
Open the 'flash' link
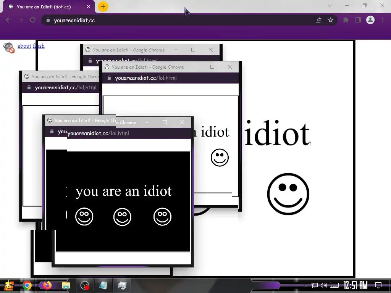(39, 46)
